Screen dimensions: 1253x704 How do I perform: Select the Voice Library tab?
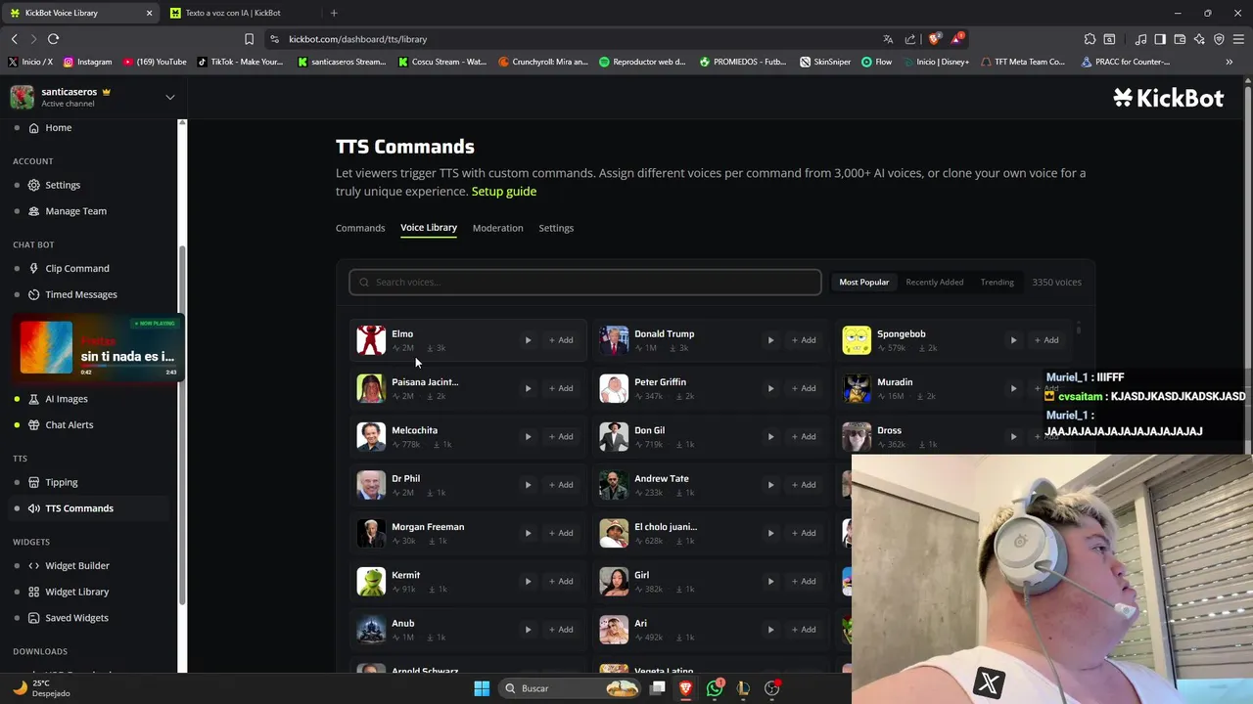point(429,228)
